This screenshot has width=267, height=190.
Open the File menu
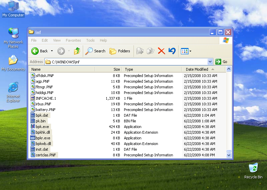pos(34,40)
